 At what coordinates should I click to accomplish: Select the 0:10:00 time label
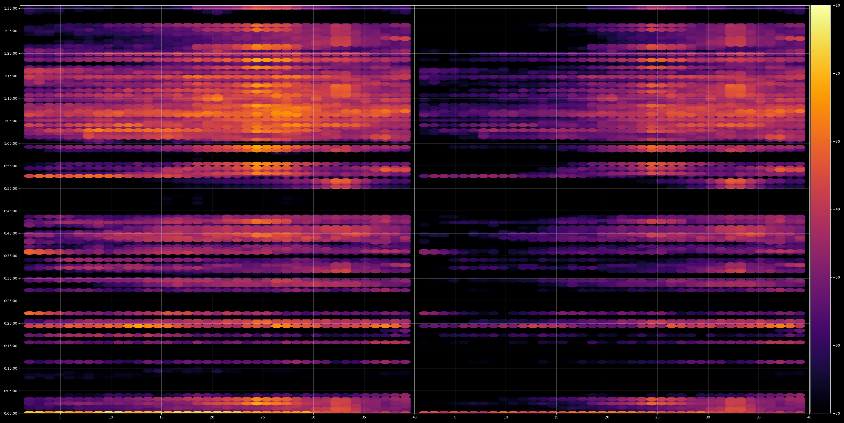coord(10,368)
